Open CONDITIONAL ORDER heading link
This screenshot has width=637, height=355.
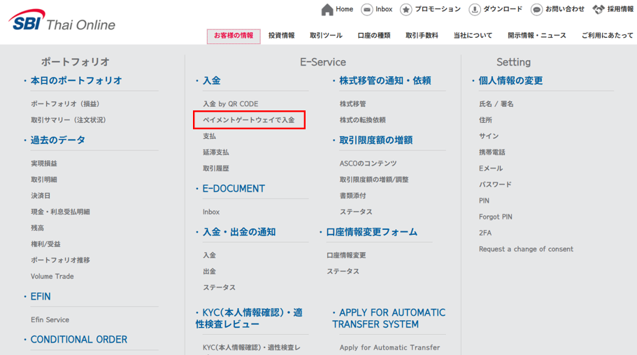pyautogui.click(x=79, y=340)
